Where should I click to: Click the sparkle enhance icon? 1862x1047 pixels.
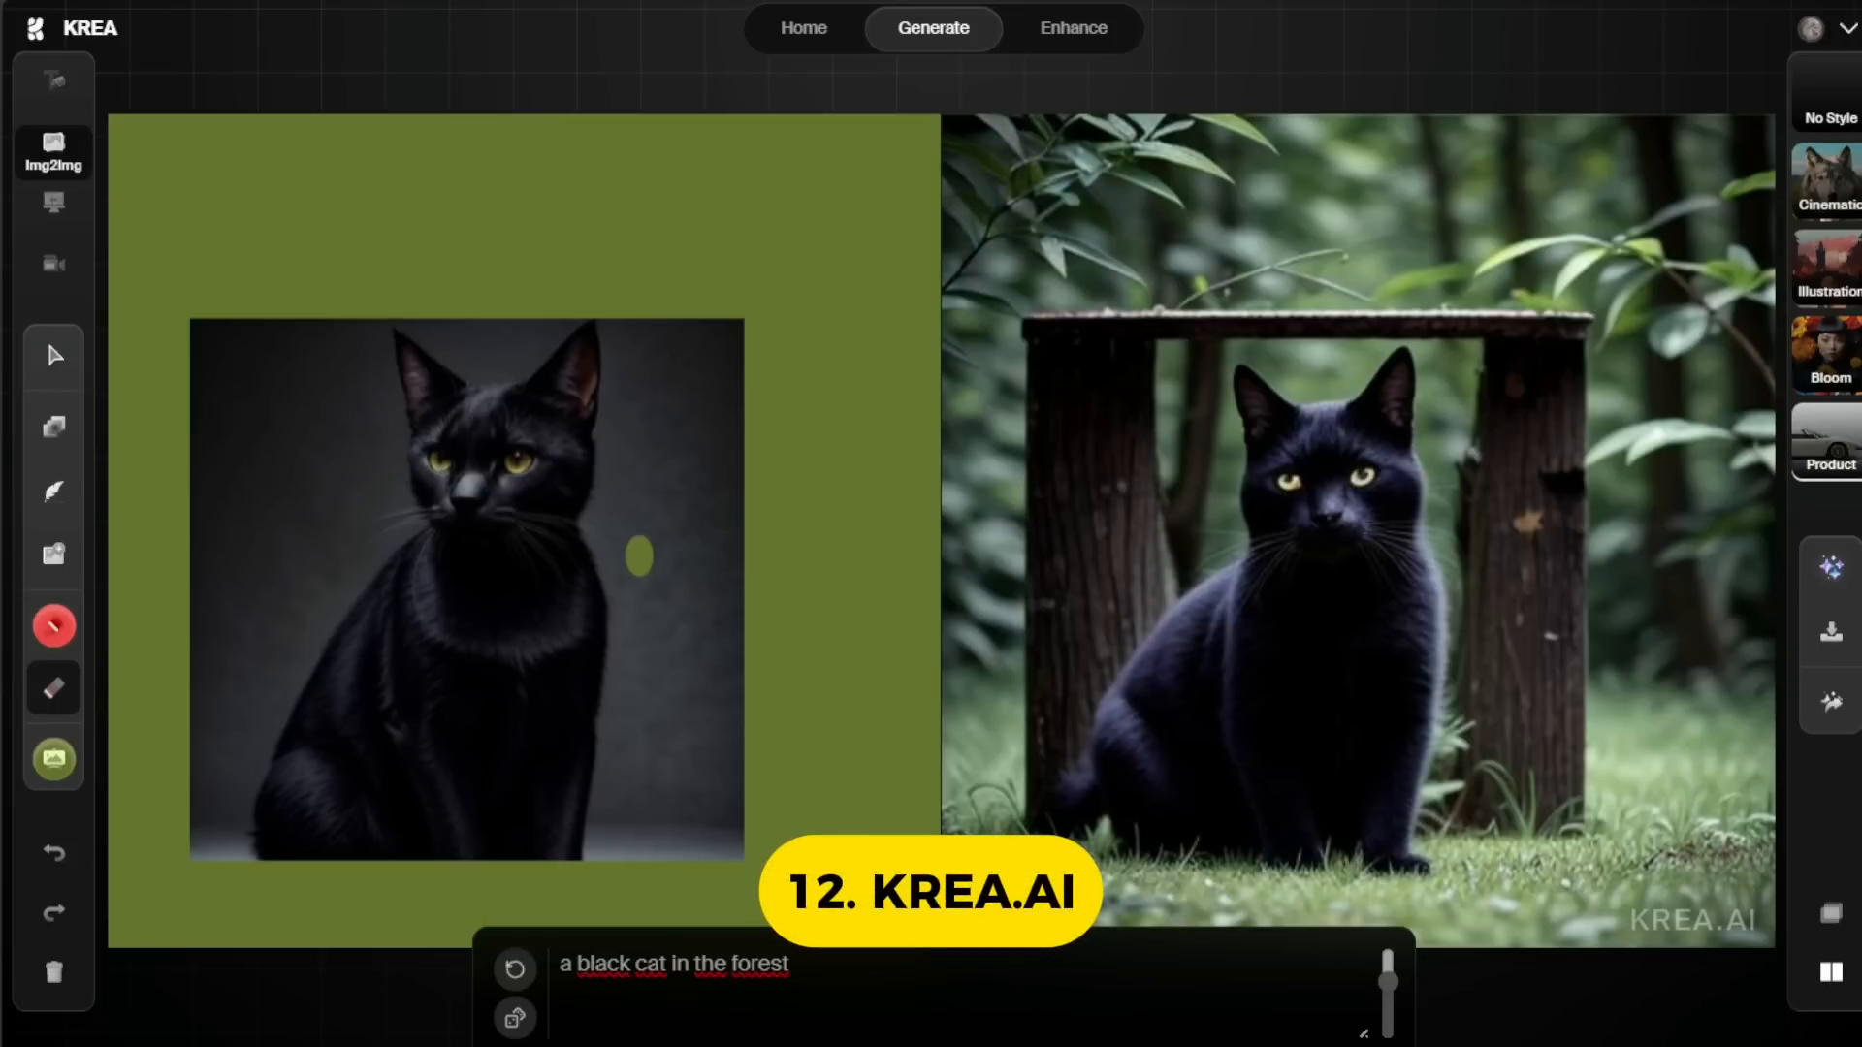tap(1831, 567)
